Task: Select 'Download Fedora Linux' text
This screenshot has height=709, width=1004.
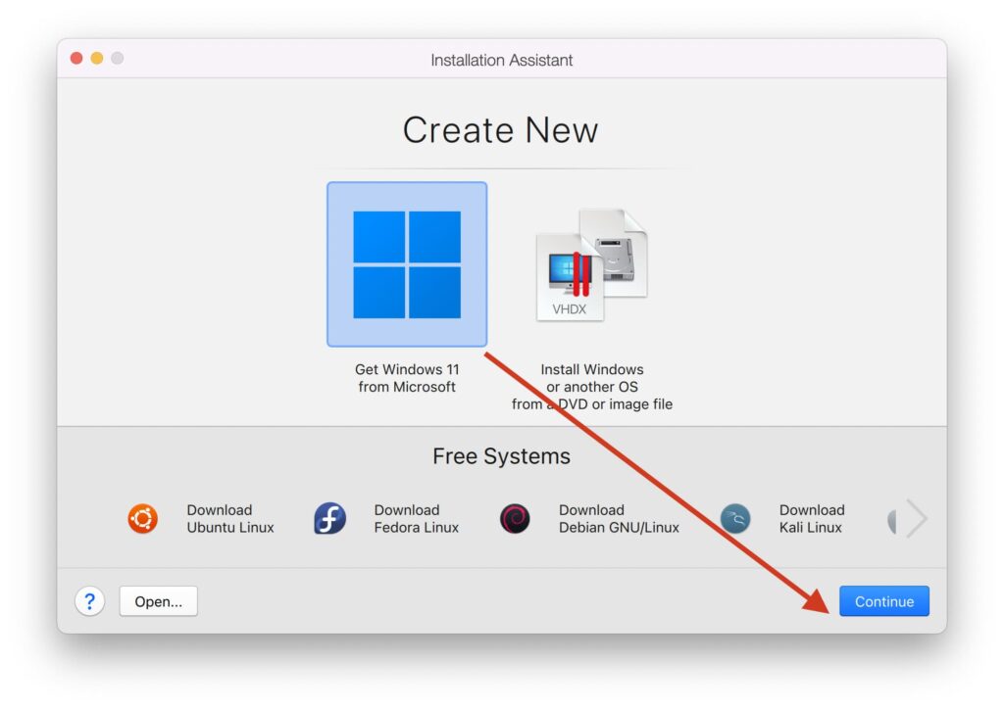Action: (x=416, y=518)
